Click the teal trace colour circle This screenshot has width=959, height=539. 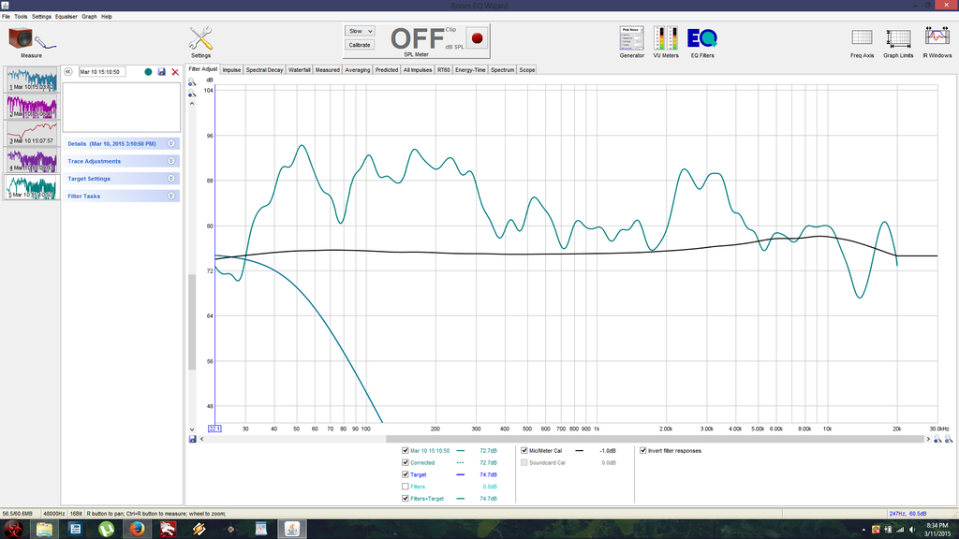pos(148,71)
